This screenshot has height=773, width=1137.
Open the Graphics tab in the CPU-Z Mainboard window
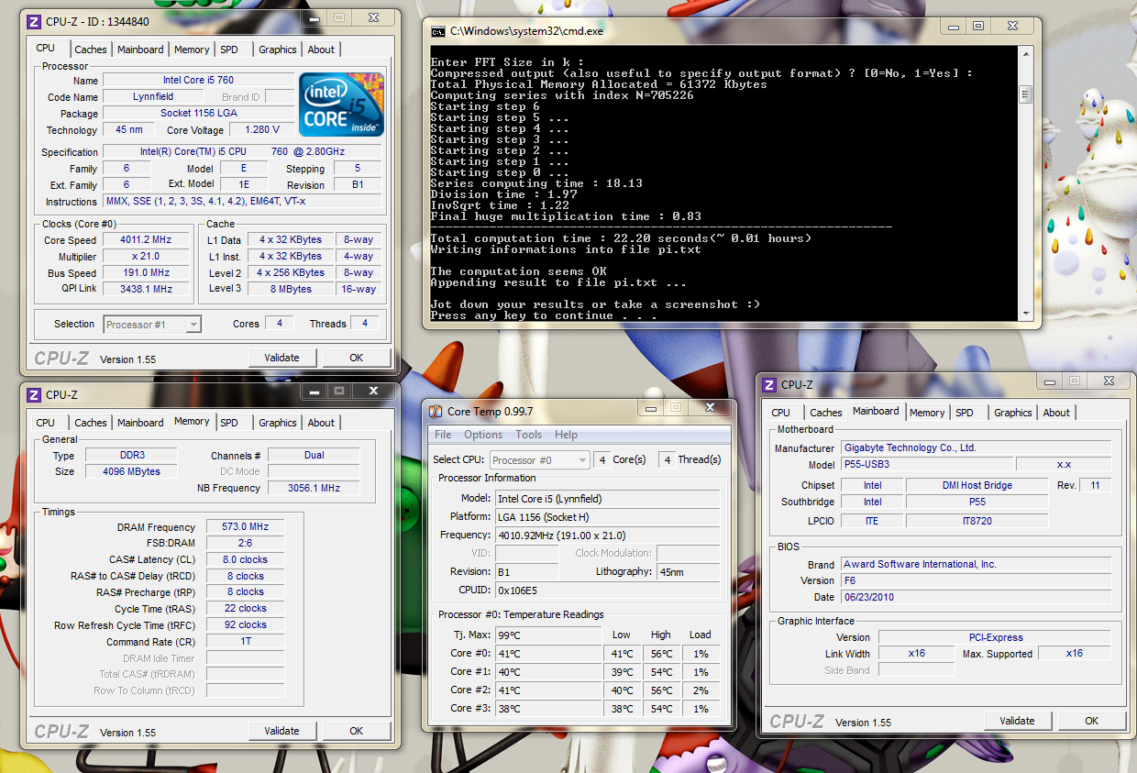pos(1012,413)
